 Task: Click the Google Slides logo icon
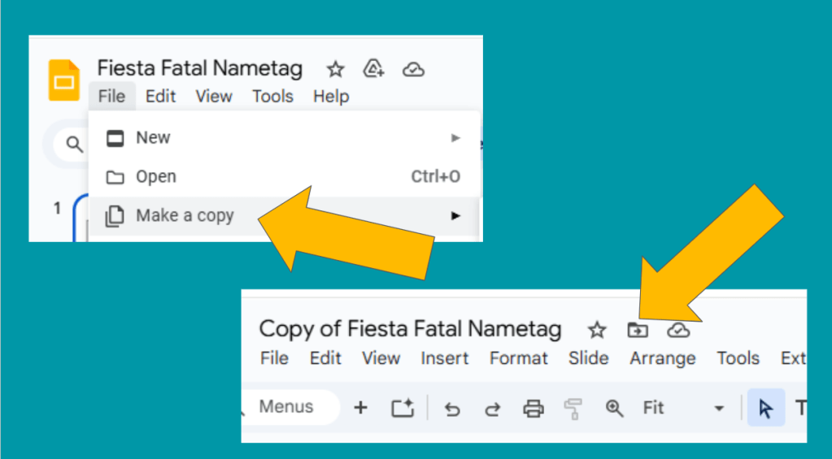pos(64,80)
